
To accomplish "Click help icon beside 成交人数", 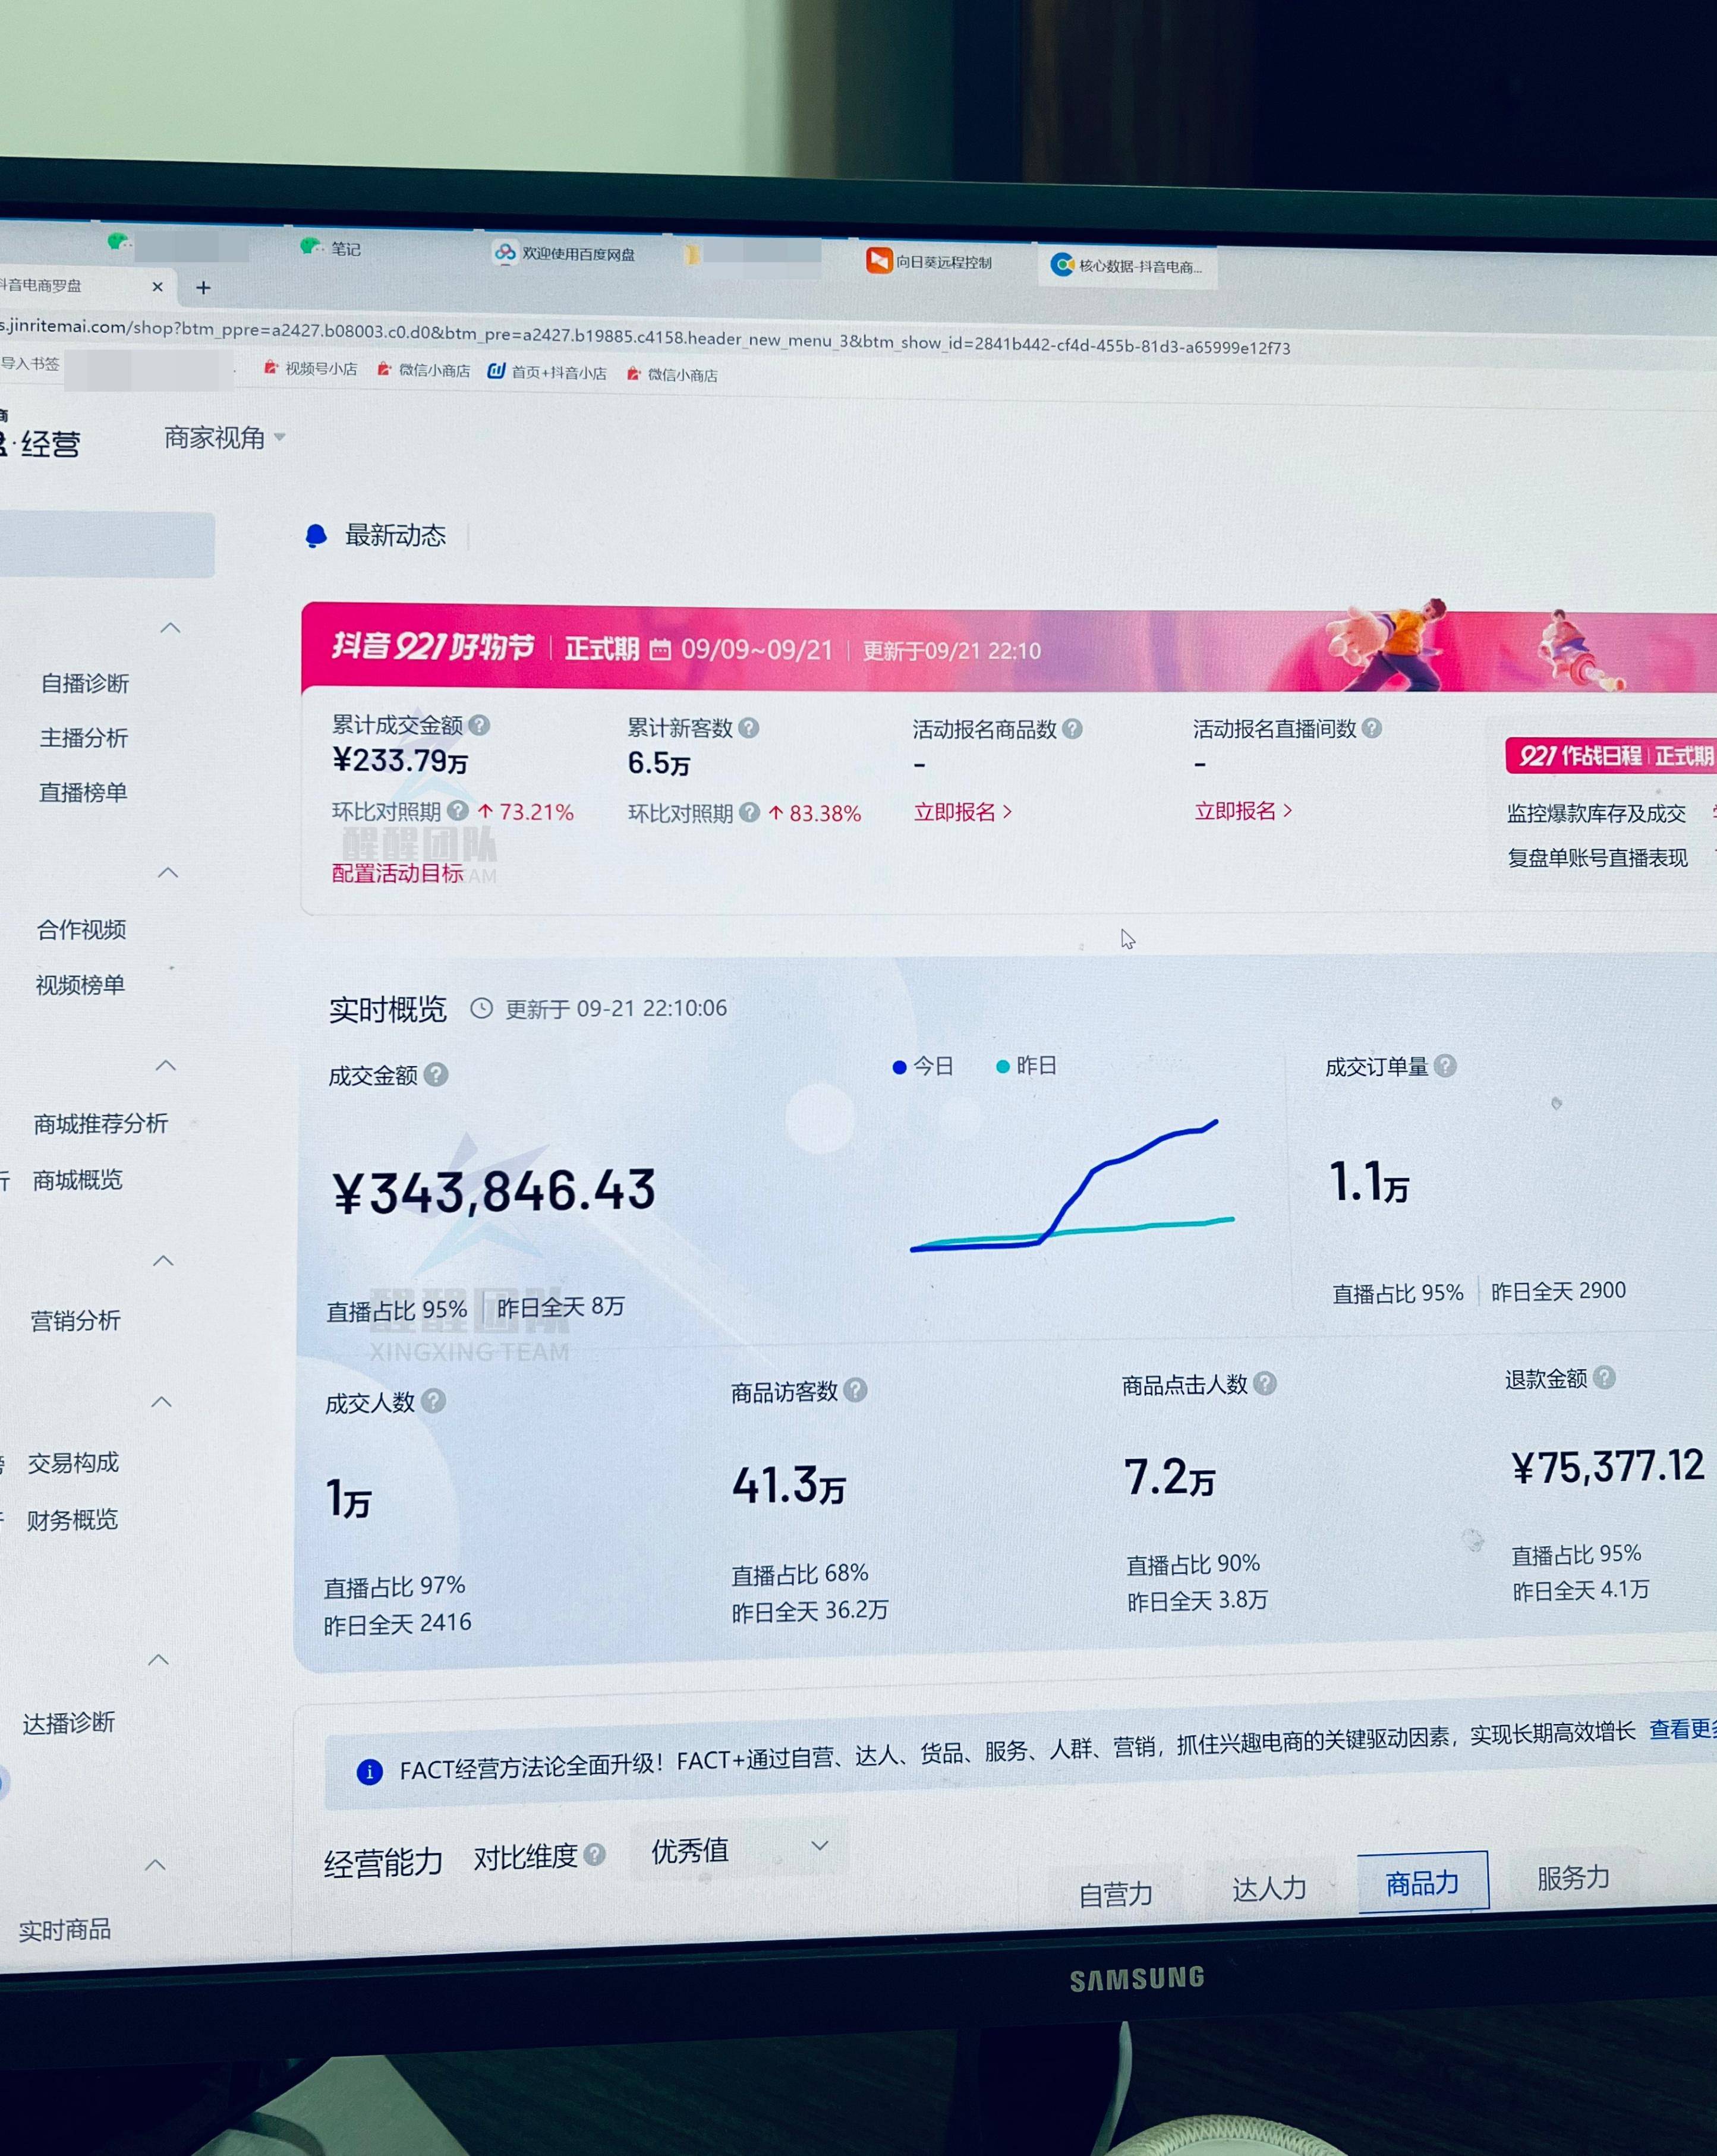I will 432,1401.
